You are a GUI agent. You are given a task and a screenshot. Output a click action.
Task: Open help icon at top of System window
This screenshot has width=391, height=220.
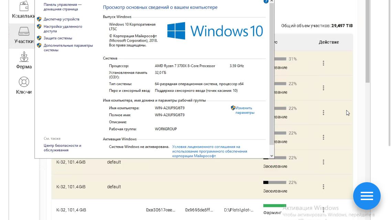coord(266,1)
